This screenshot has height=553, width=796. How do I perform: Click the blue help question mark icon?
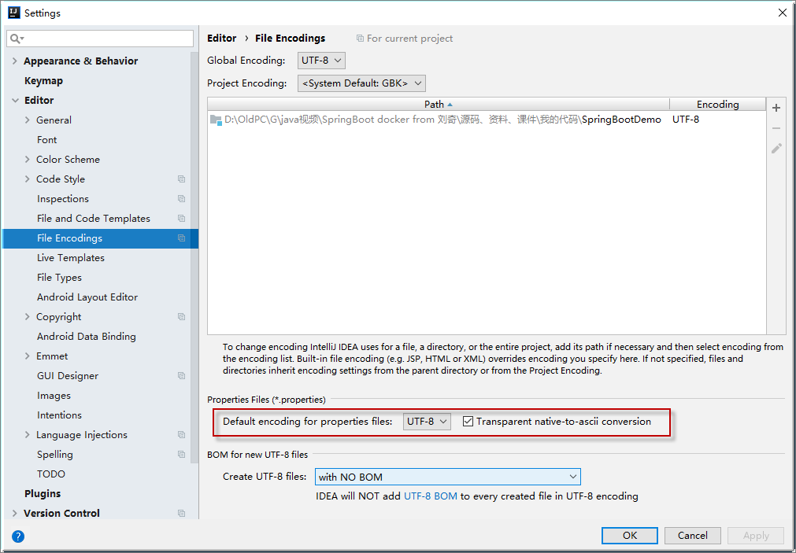pos(18,536)
